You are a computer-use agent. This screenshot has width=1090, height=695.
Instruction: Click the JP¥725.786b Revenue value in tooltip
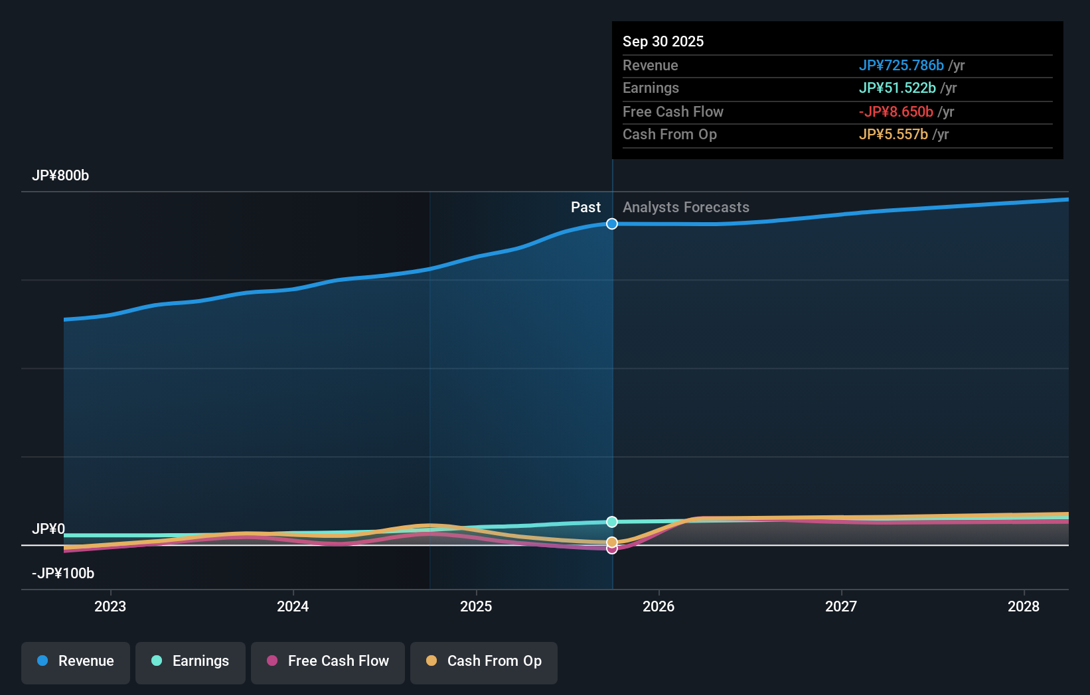point(901,65)
